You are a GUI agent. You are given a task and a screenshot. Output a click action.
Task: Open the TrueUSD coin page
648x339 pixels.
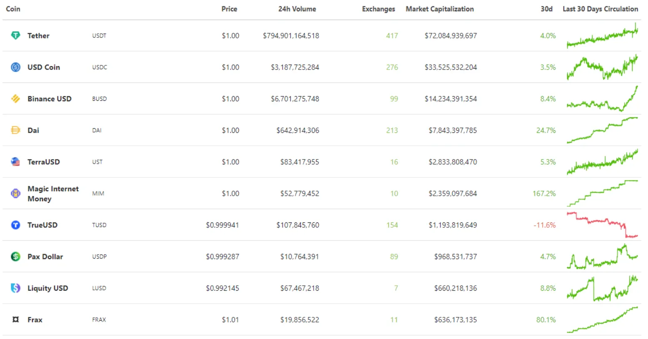tap(42, 225)
